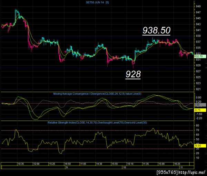Viewport: 207px width, 176px height.
Task: Click the RSI 80 scale label
Action: tap(197, 126)
